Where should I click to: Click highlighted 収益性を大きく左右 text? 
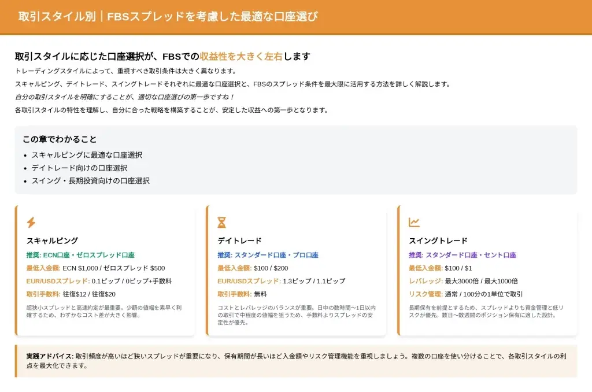pyautogui.click(x=241, y=56)
